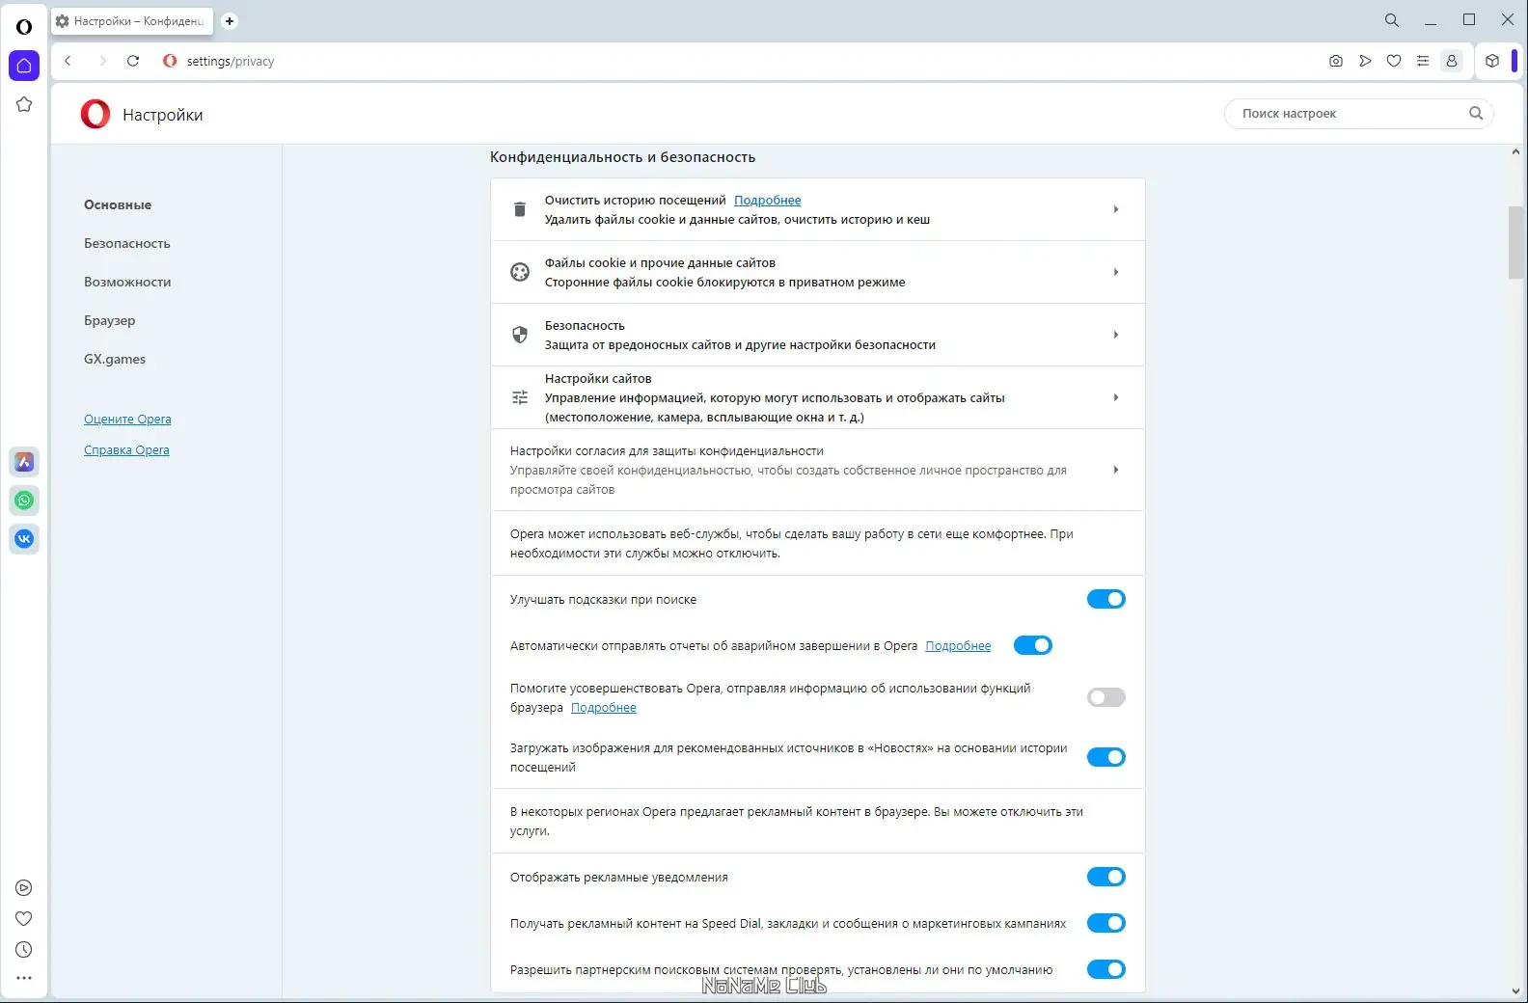The image size is (1528, 1003).
Task: Expand Настройки сайтов row arrow
Action: (1116, 397)
